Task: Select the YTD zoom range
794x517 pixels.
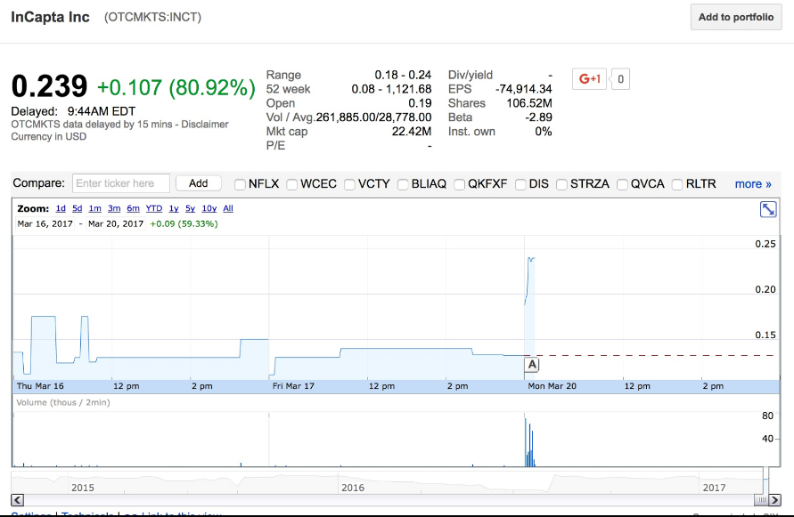Action: 154,208
